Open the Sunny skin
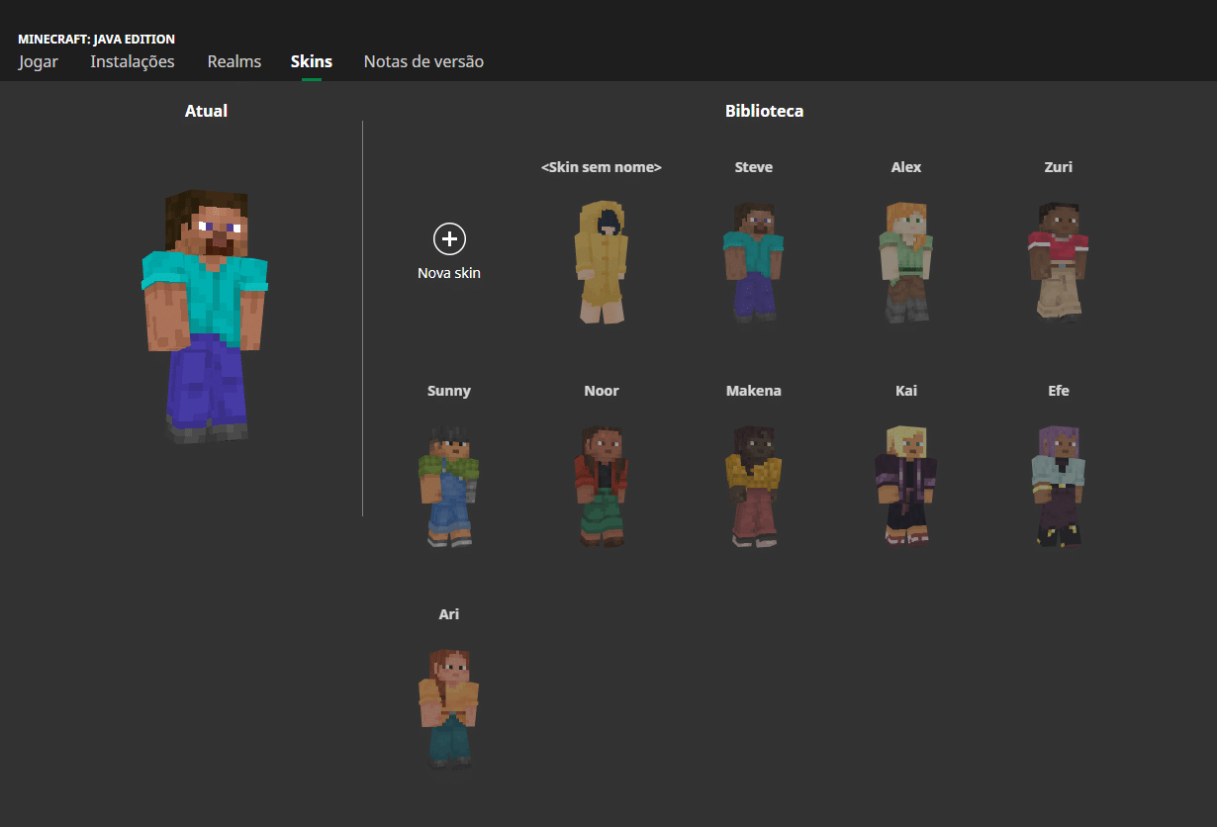The width and height of the screenshot is (1217, 827). pyautogui.click(x=449, y=485)
